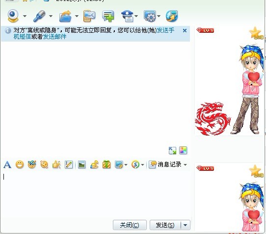Click the send gift box icon
This screenshot has width=266, height=234.
point(106,164)
